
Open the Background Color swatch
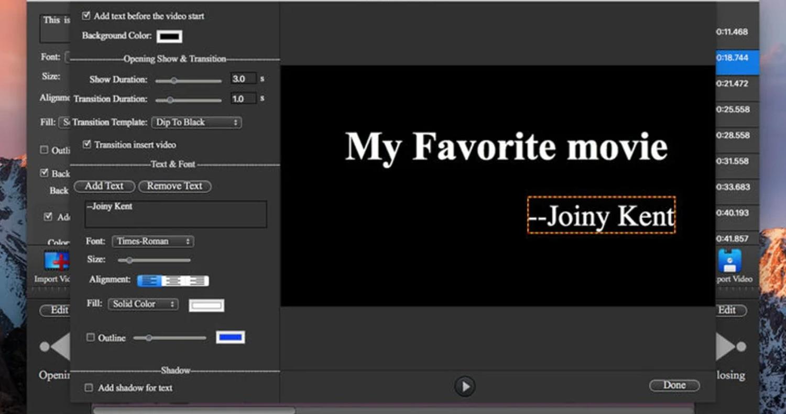(x=169, y=36)
